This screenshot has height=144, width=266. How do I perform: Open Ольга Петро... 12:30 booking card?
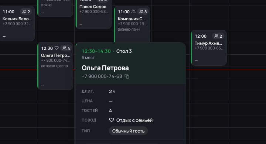(55, 66)
